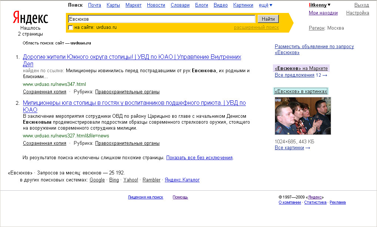Open the Помощь help link
Screen dimensions: 377x227
tap(180, 197)
